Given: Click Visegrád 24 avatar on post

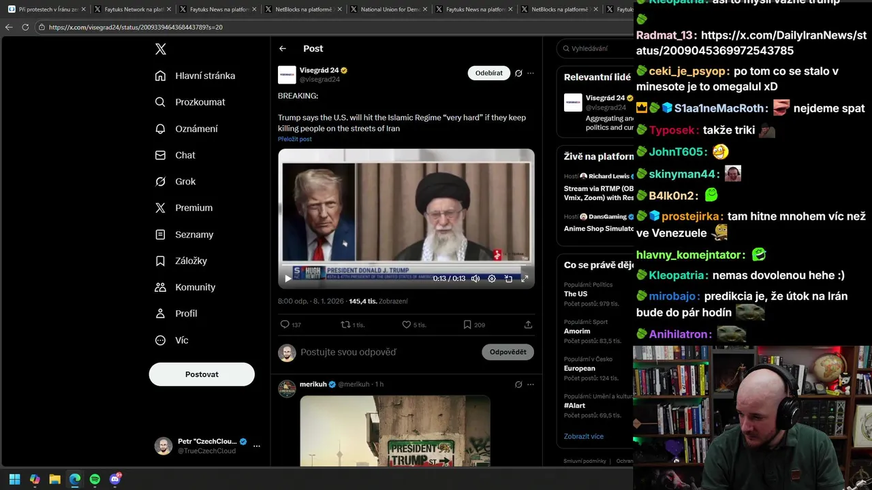Looking at the screenshot, I should 287,75.
